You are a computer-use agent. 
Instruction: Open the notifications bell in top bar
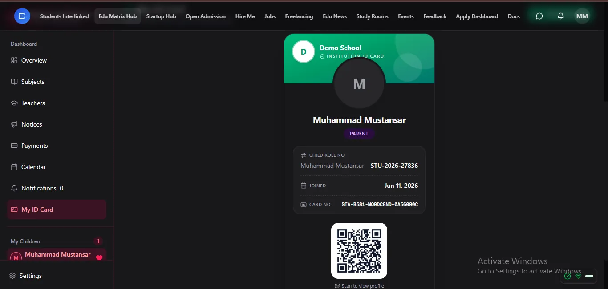coord(561,16)
